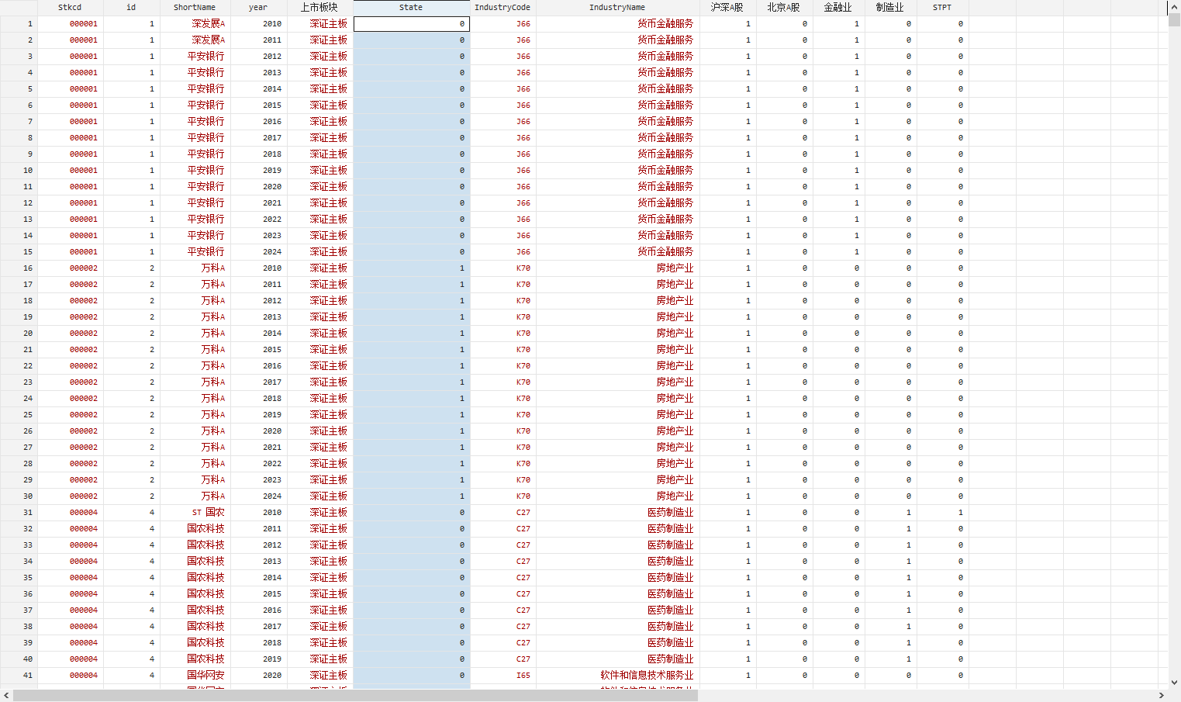Click the horizontal scrollbar left arrow
Viewport: 1181px width, 702px height.
click(x=6, y=695)
